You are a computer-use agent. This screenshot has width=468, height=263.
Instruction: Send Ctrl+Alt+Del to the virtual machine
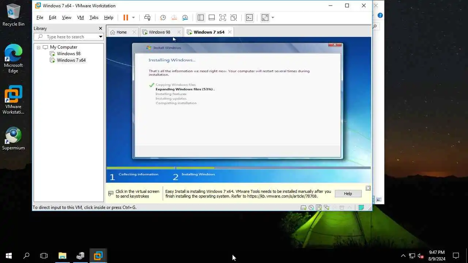coord(147,18)
